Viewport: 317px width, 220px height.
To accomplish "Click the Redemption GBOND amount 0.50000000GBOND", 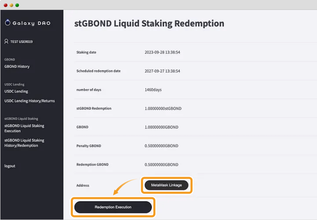I will [x=161, y=165].
